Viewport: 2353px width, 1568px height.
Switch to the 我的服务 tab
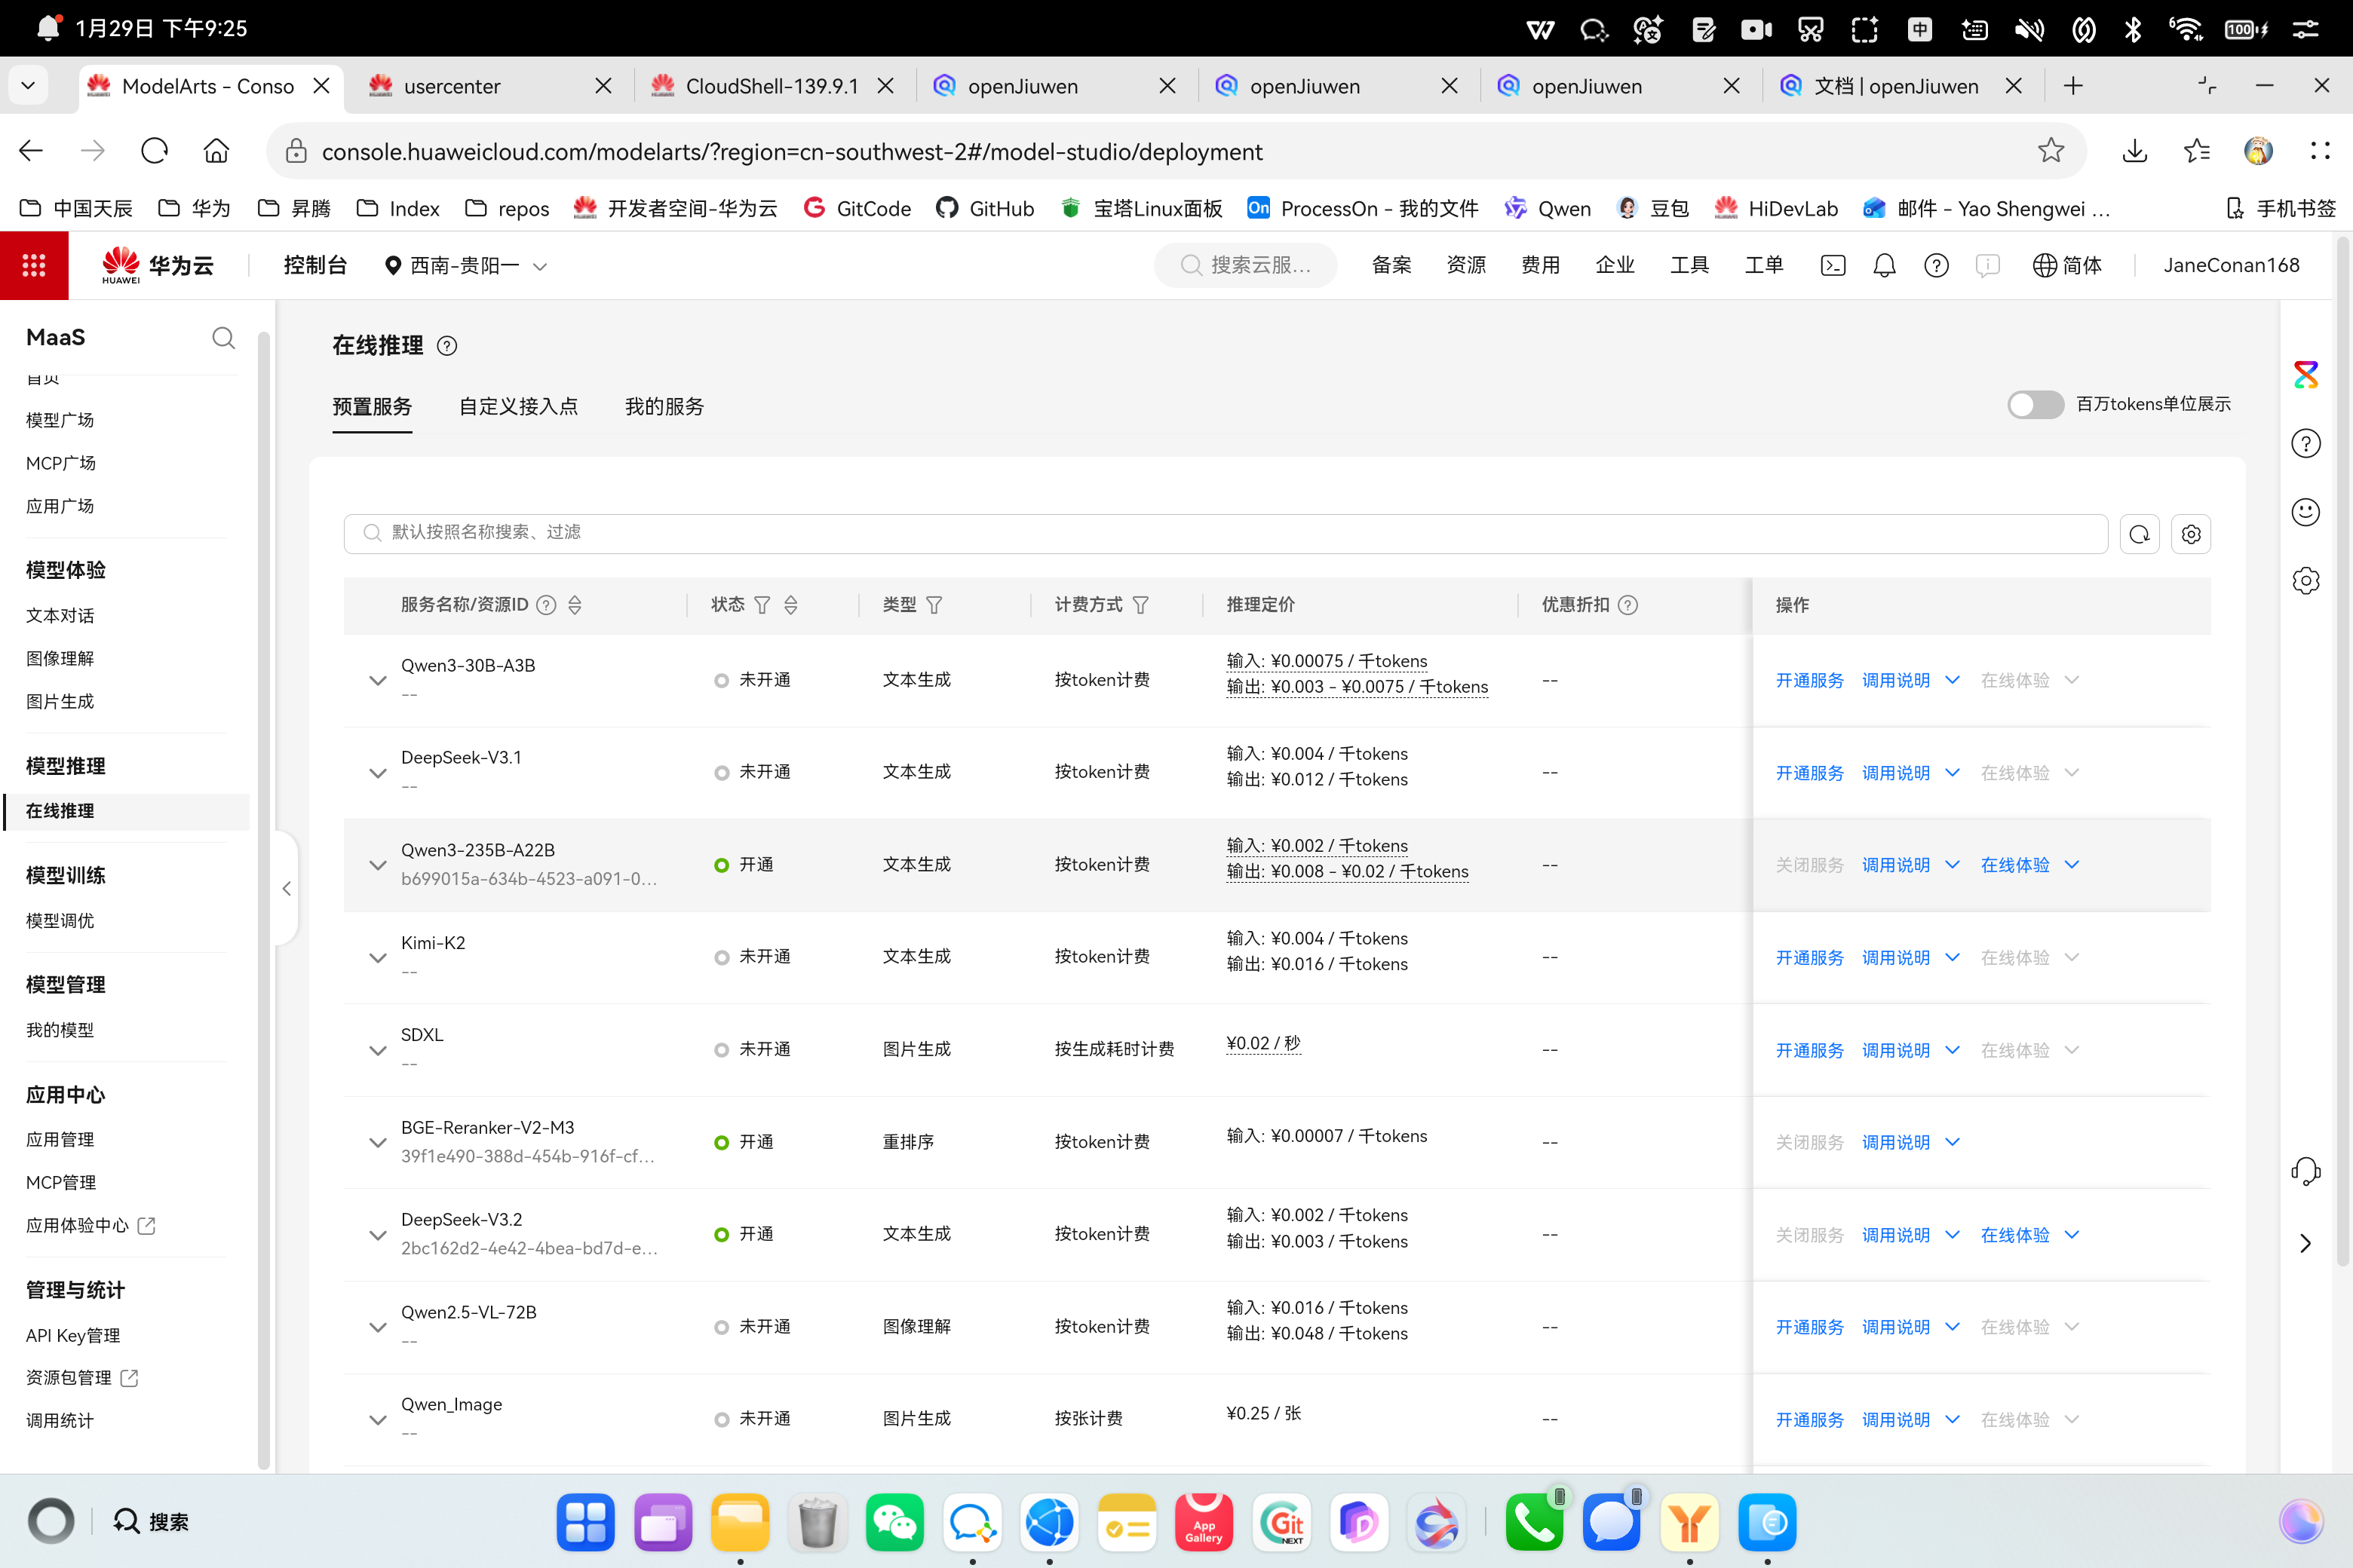tap(664, 406)
